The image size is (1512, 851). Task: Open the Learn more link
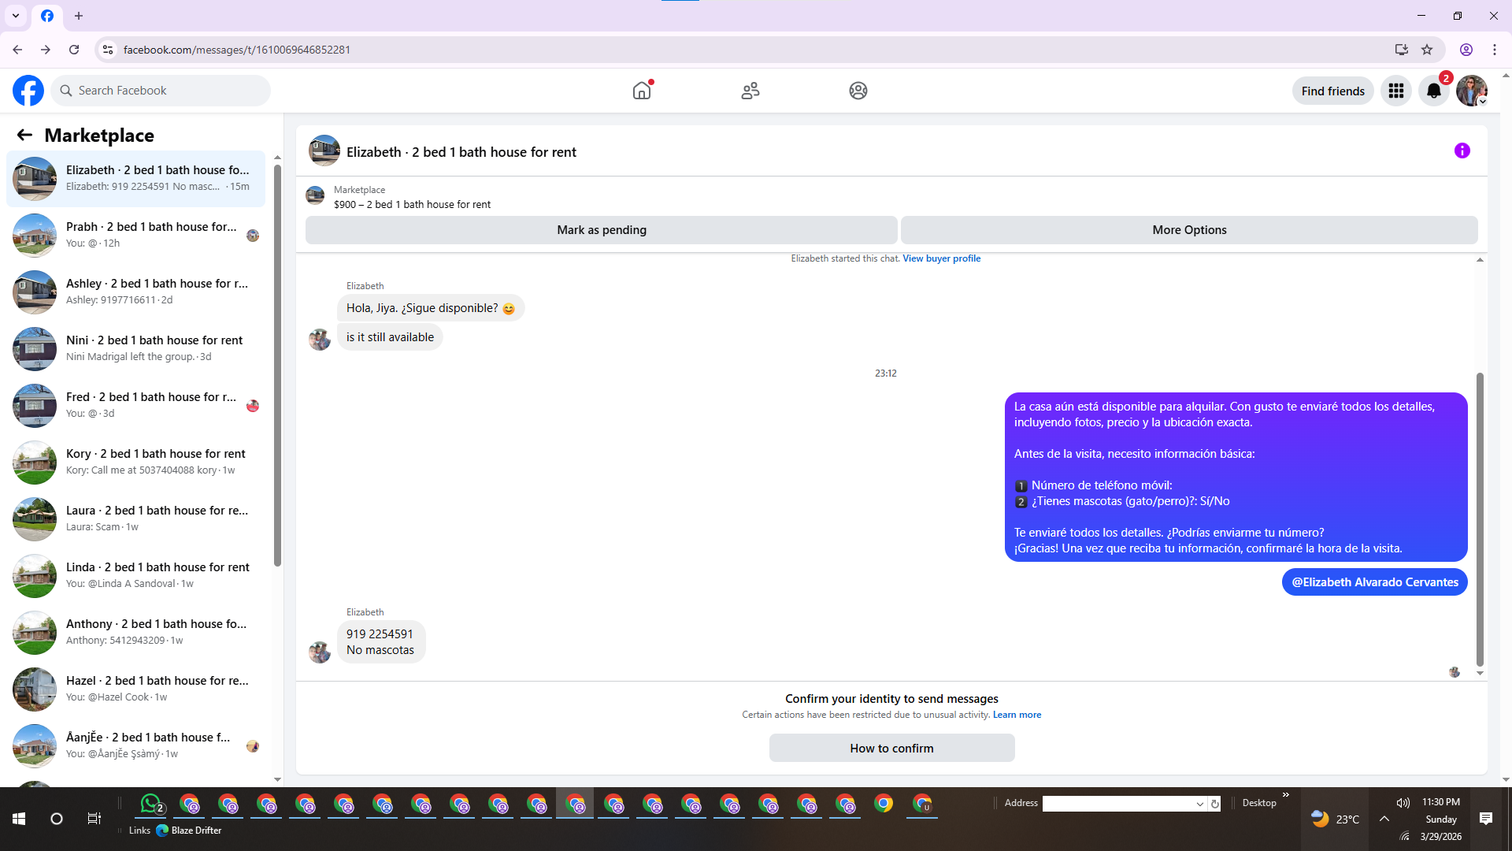(1017, 715)
